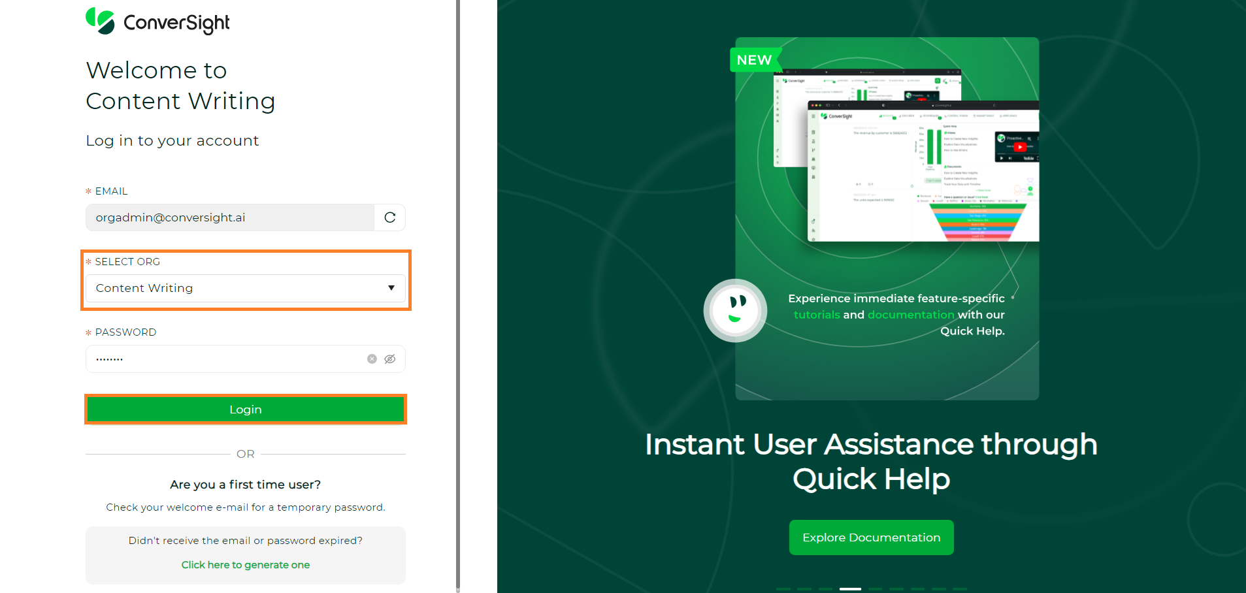
Task: Select the last carousel indicator dash
Action: pos(960,589)
